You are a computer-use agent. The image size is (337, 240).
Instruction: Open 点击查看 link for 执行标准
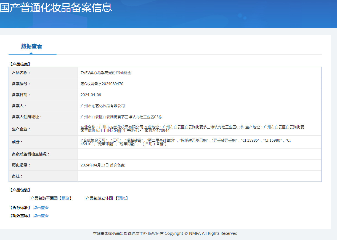coord(41,208)
